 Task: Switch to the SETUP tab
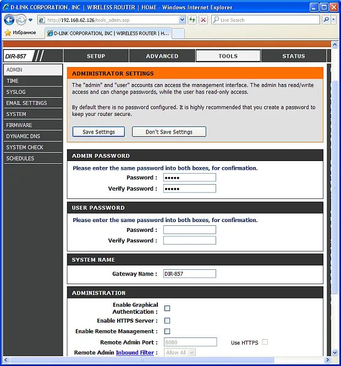96,56
